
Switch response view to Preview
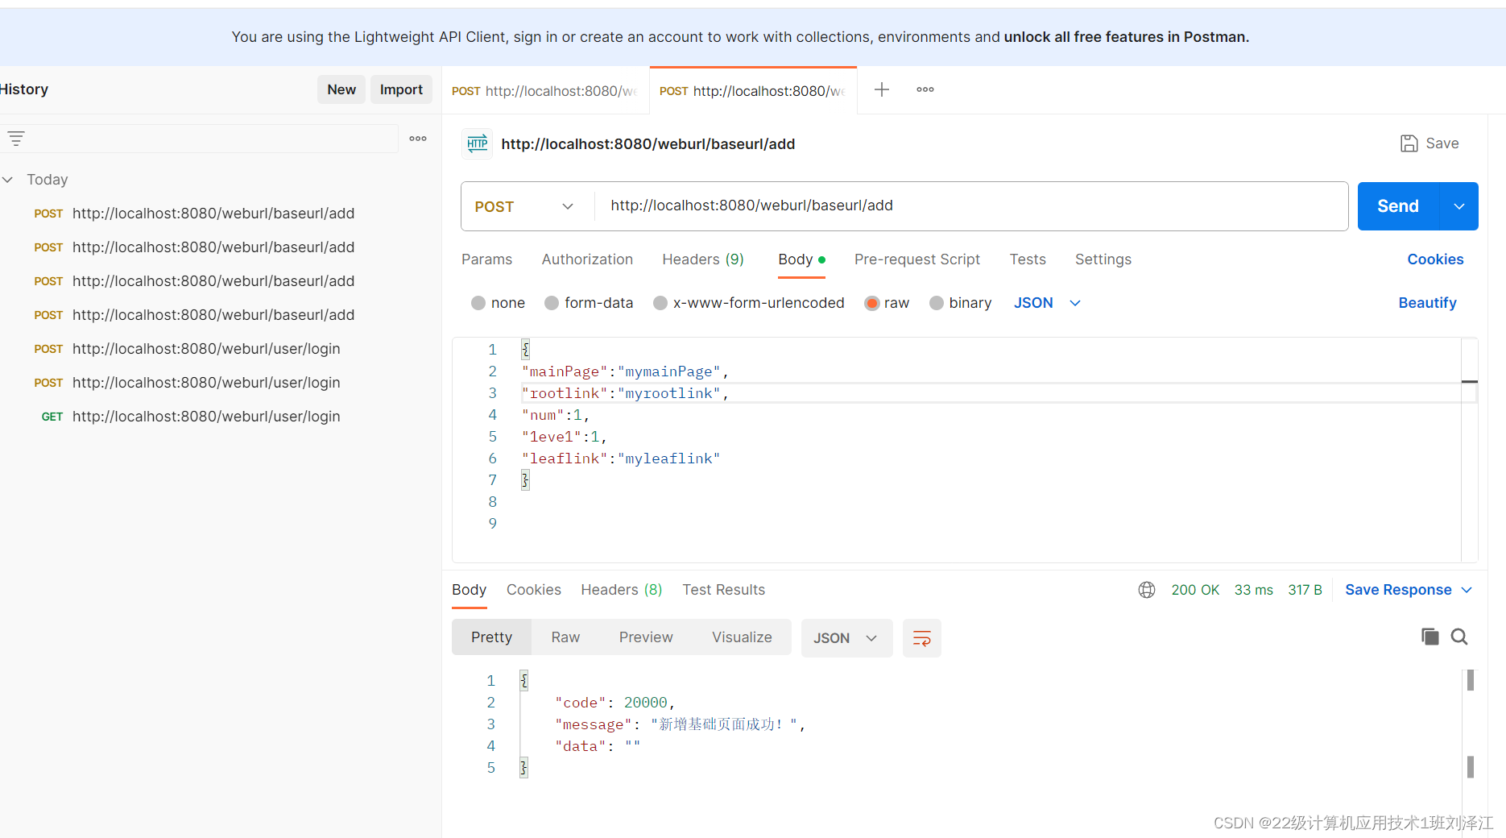[x=646, y=637]
